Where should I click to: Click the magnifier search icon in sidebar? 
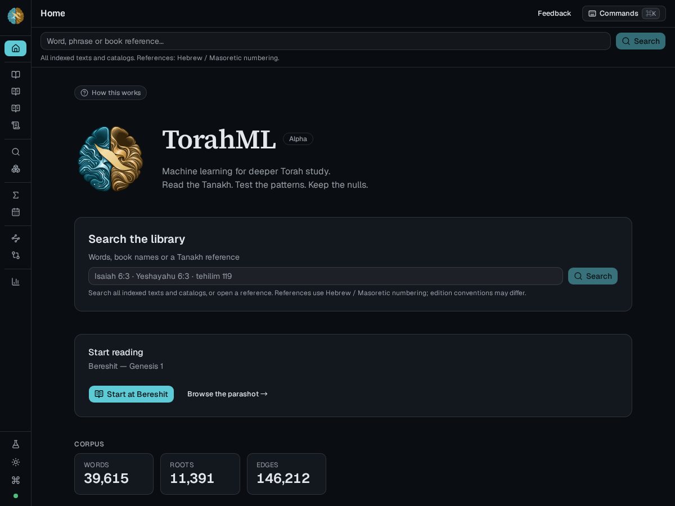[x=16, y=152]
